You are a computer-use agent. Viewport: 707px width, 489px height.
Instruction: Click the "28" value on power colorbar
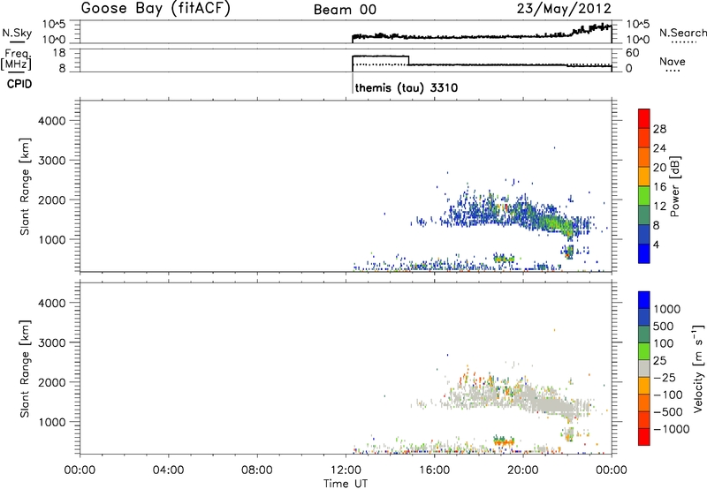pyautogui.click(x=659, y=129)
